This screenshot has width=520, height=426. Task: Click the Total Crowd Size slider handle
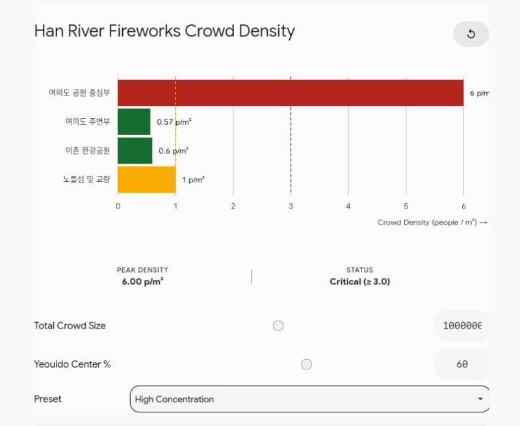(x=278, y=325)
